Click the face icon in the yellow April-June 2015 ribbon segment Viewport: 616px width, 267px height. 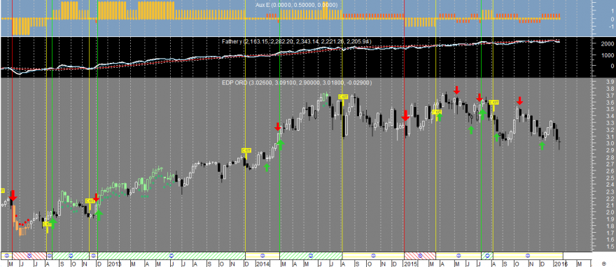click(x=458, y=255)
